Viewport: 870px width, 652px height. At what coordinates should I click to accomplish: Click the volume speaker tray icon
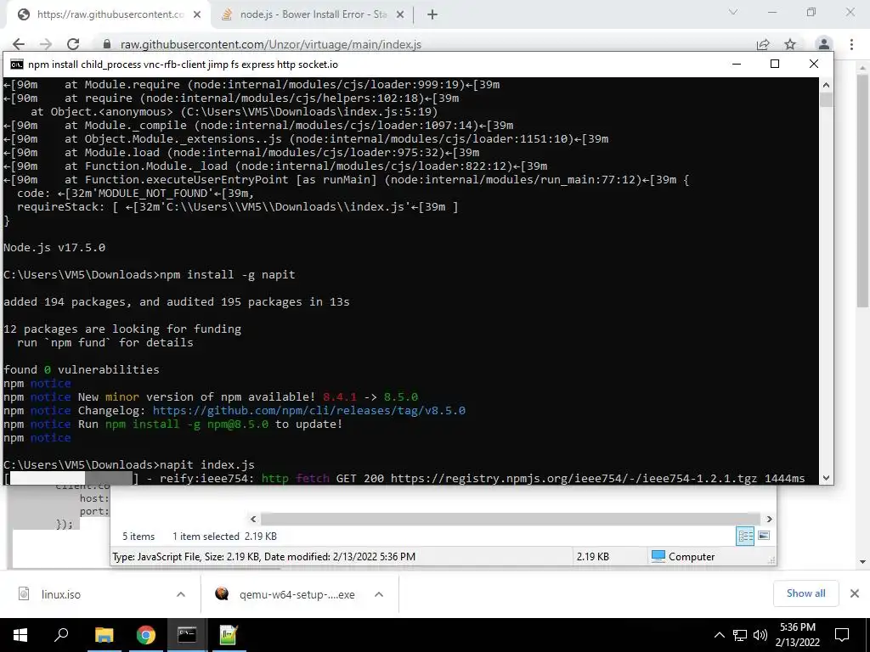click(760, 635)
